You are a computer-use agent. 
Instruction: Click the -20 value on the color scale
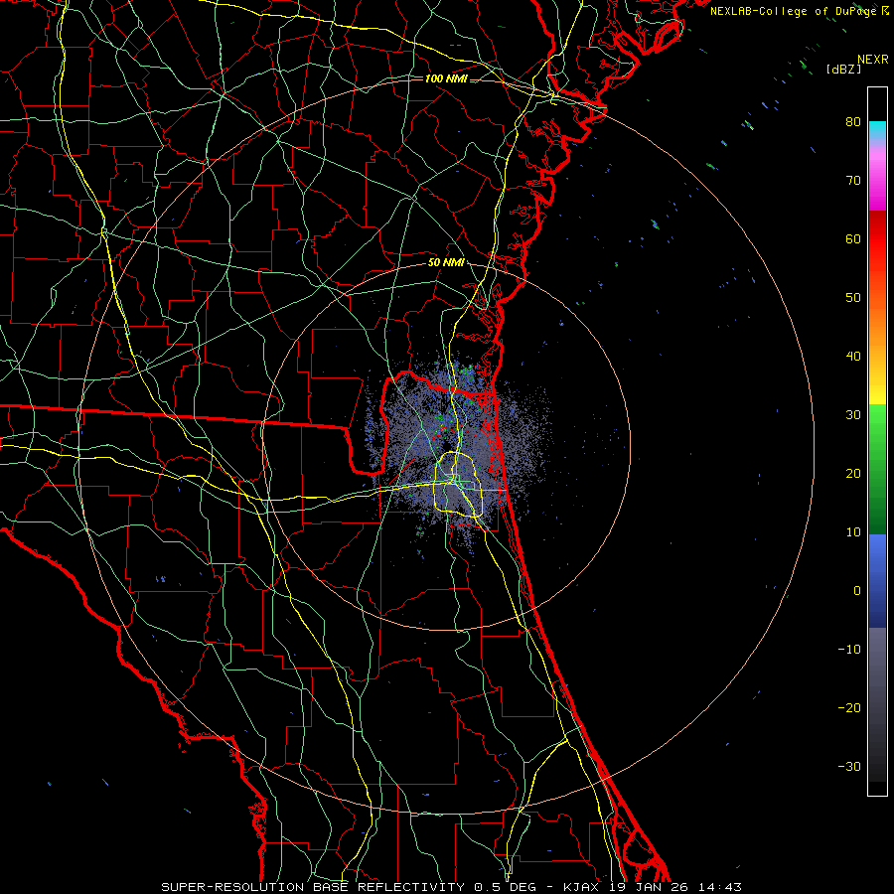pyautogui.click(x=849, y=708)
